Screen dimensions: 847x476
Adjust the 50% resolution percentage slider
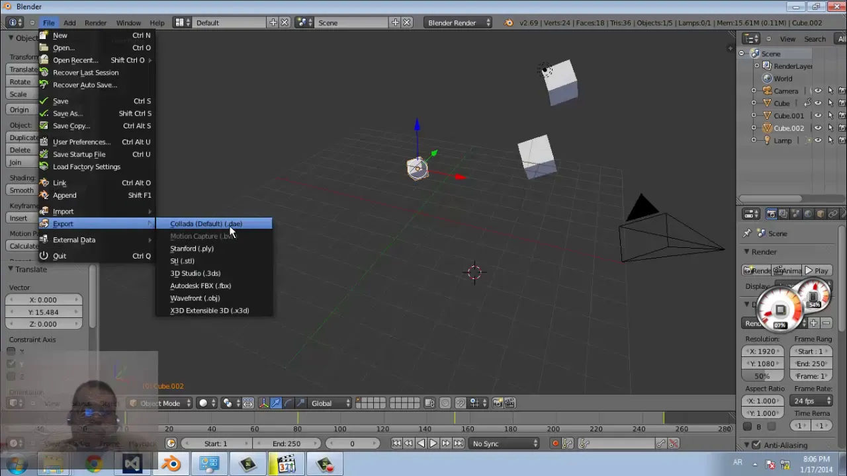tap(762, 376)
